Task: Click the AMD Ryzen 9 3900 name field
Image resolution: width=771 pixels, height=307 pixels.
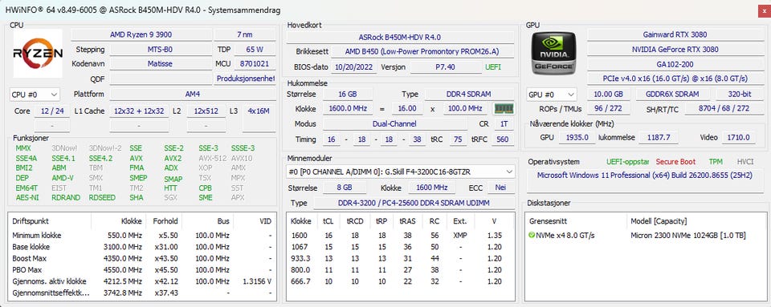Action: click(141, 34)
